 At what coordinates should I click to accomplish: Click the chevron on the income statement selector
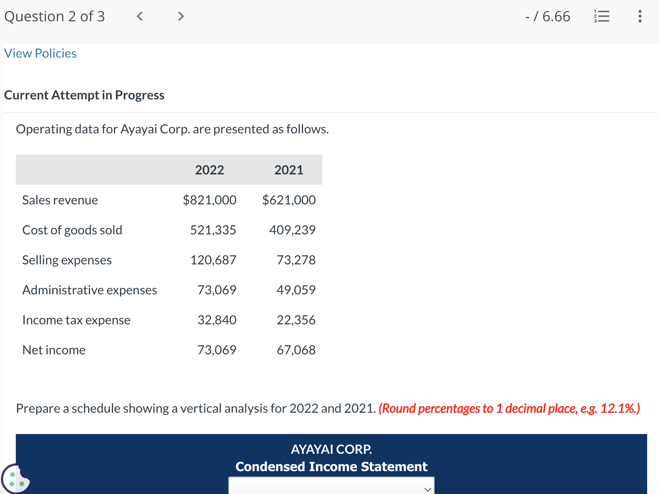(x=428, y=489)
